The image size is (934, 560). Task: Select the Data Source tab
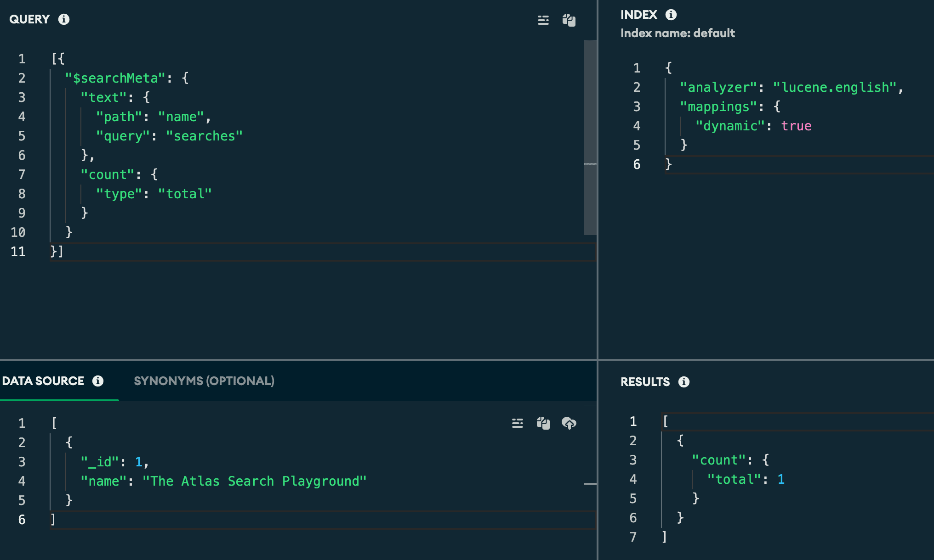pos(43,381)
